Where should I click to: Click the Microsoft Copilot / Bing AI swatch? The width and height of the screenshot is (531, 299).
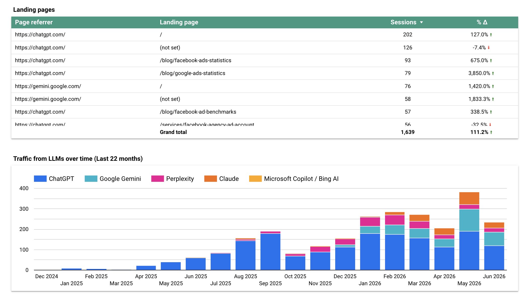click(255, 179)
